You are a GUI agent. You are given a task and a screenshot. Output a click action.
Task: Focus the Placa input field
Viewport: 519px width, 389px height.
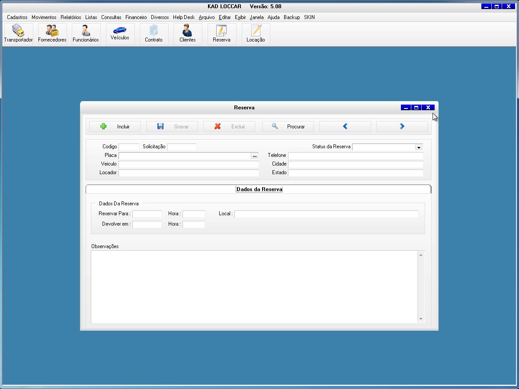185,156
